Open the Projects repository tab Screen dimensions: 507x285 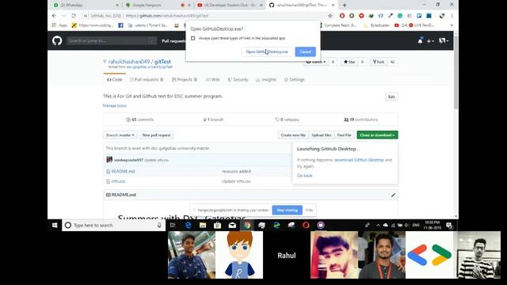point(185,79)
